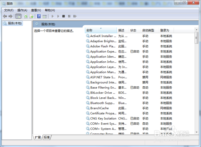Screen dimensions: 201x147
Task: Click gear icon beside Bluetooth Support
Action: click(x=88, y=103)
